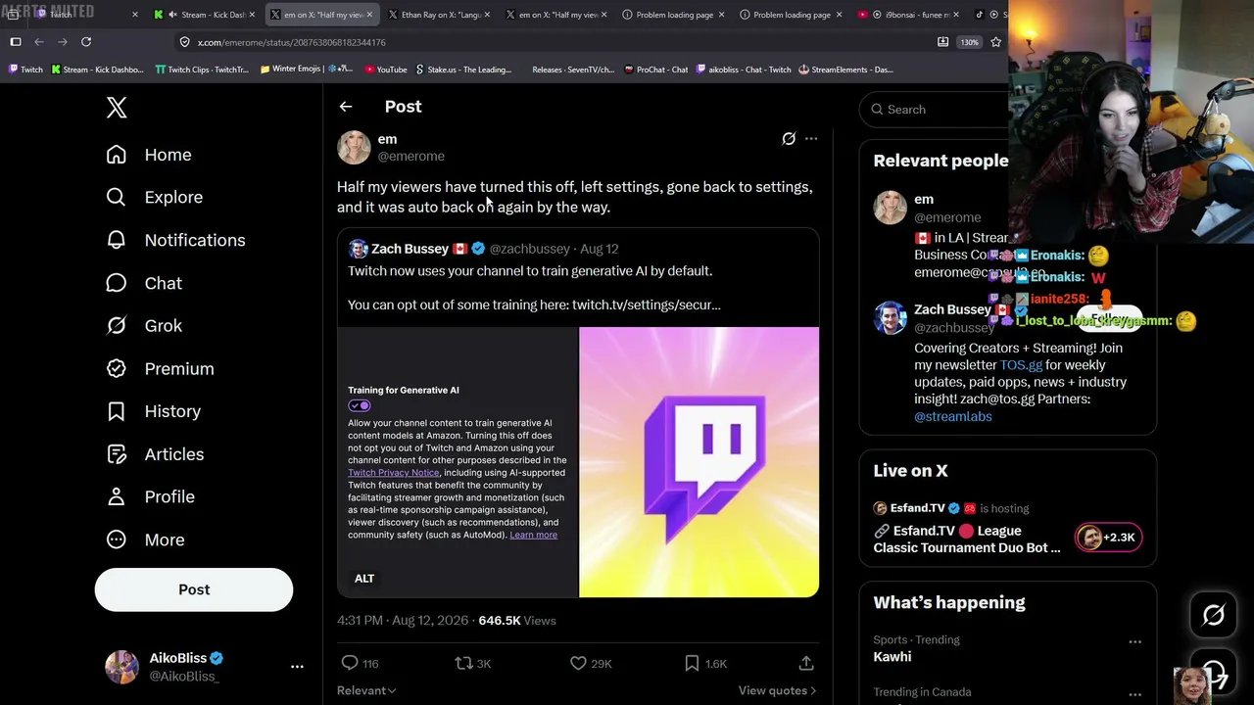Screen dimensions: 1254x705
Task: Open the three-dot menu on em's post
Action: coord(811,139)
